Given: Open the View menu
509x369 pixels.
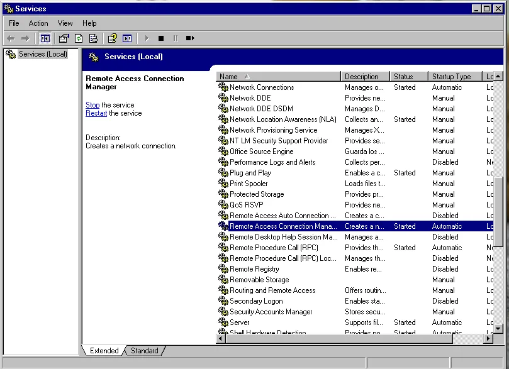Looking at the screenshot, I should point(65,23).
